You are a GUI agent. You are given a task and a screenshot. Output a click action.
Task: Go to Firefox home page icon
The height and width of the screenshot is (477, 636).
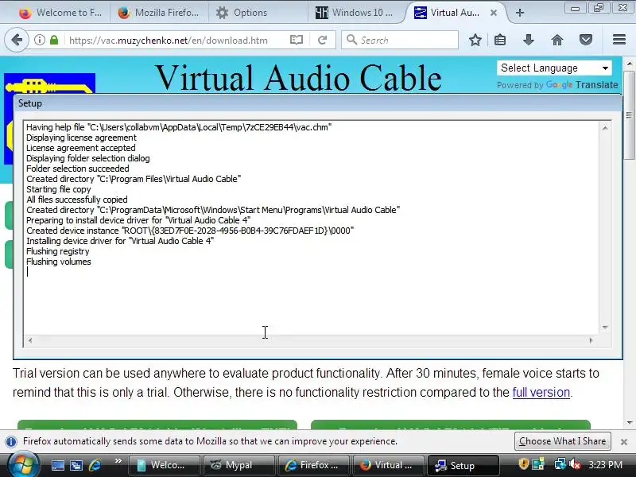pyautogui.click(x=557, y=40)
